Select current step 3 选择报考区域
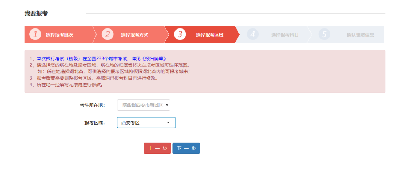The width and height of the screenshot is (395, 172). click(203, 35)
